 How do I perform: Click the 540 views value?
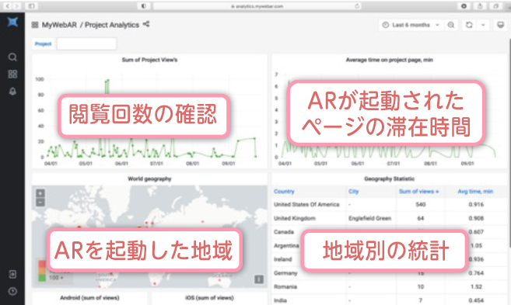[421, 205]
